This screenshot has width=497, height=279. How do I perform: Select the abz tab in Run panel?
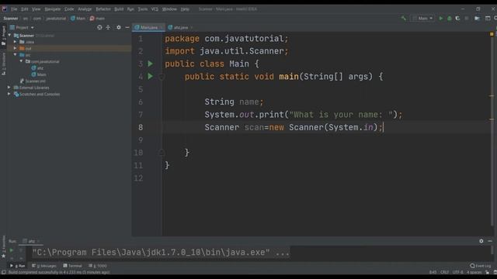[x=31, y=241]
